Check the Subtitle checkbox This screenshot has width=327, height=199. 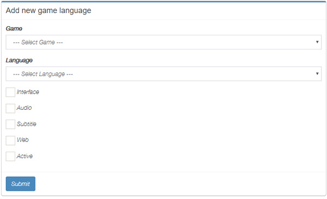coord(10,125)
